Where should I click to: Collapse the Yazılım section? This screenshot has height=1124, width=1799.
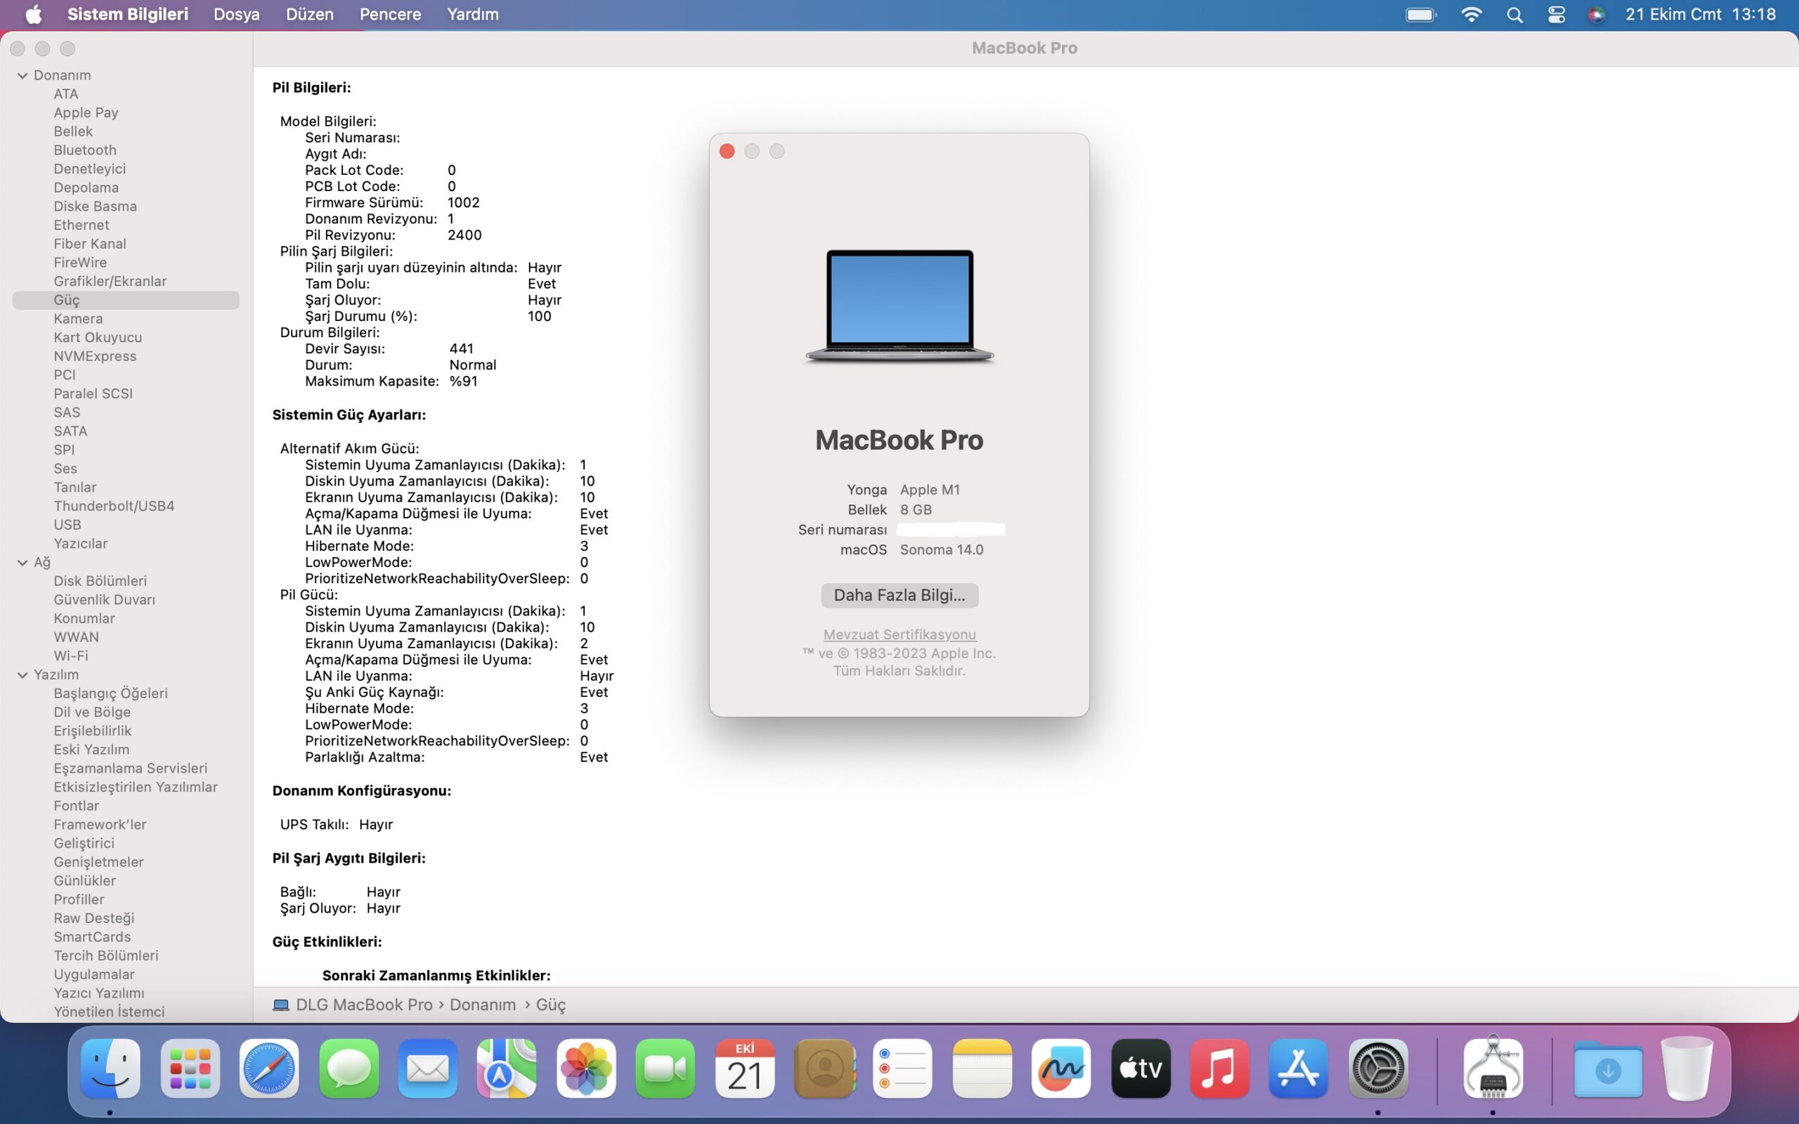tap(22, 675)
